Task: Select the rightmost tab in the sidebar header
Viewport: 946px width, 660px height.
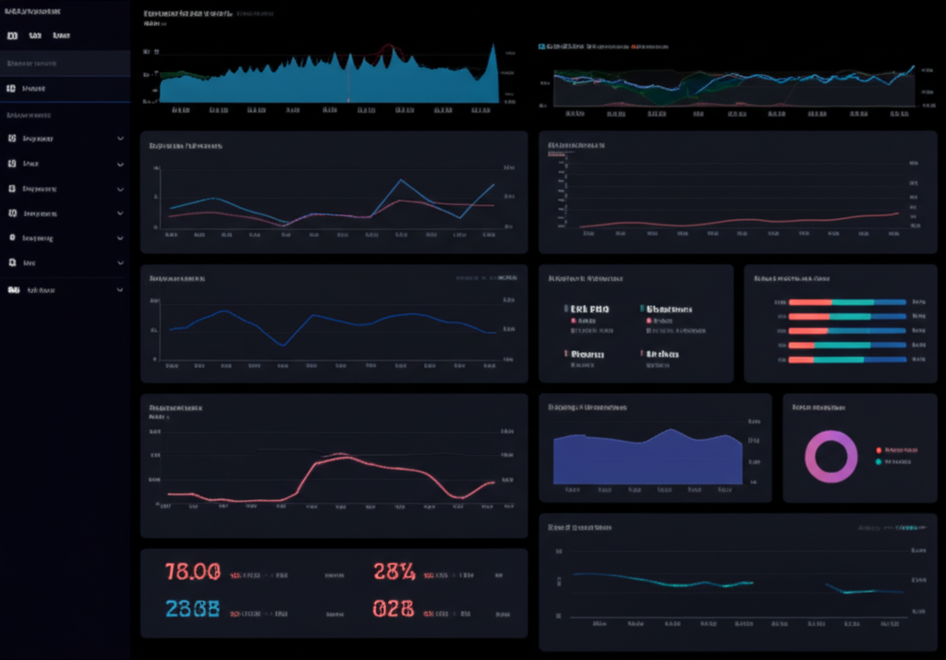Action: pyautogui.click(x=60, y=35)
